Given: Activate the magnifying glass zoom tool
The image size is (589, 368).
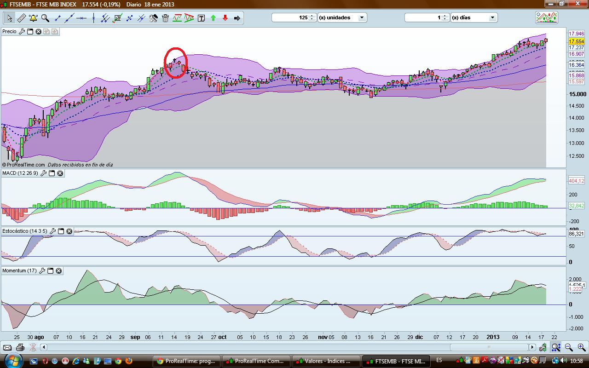Looking at the screenshot, I should (x=46, y=18).
